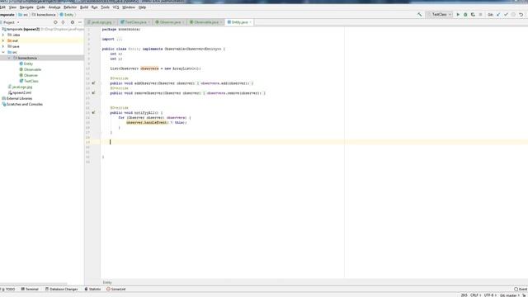Click removeObserver implements gutter icon
Viewport: 528px width, 297px height.
pyautogui.click(x=93, y=93)
